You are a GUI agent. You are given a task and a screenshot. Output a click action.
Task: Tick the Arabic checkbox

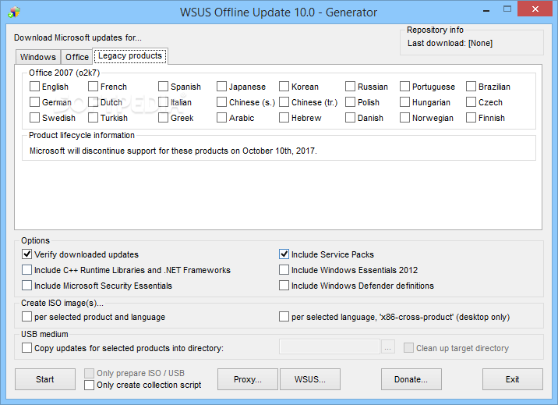[x=221, y=118]
